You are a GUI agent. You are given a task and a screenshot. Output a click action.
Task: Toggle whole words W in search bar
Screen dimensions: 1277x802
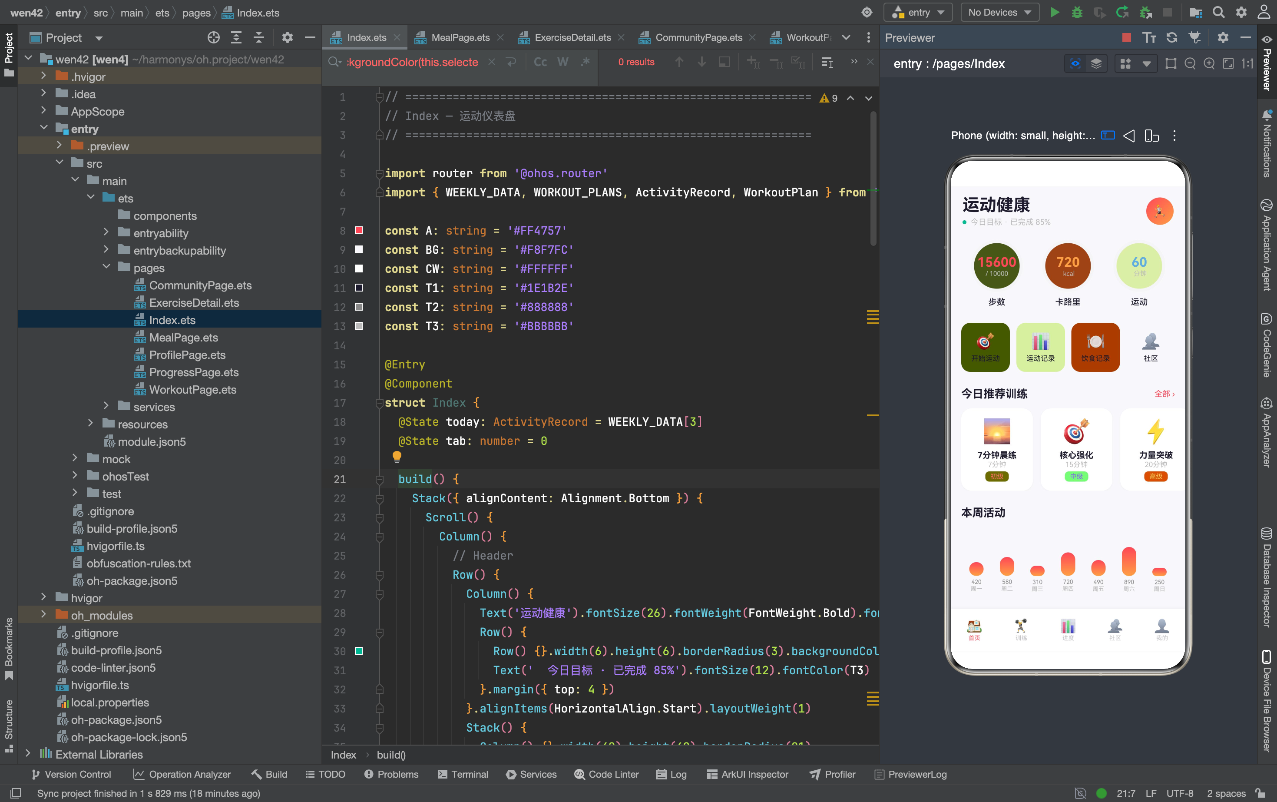[562, 62]
